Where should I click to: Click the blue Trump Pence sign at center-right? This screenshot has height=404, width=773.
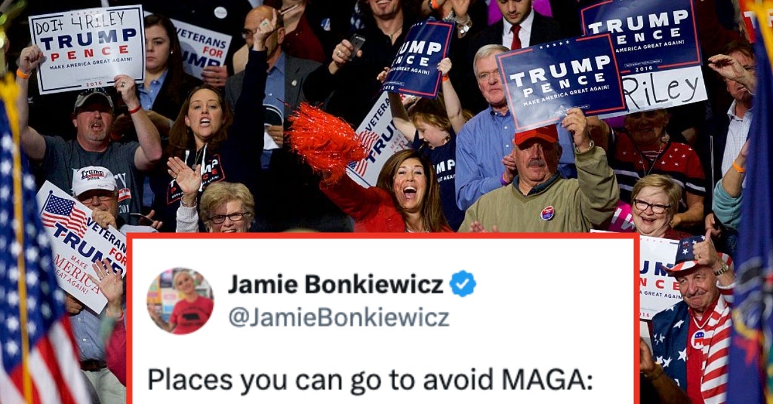coord(561,83)
